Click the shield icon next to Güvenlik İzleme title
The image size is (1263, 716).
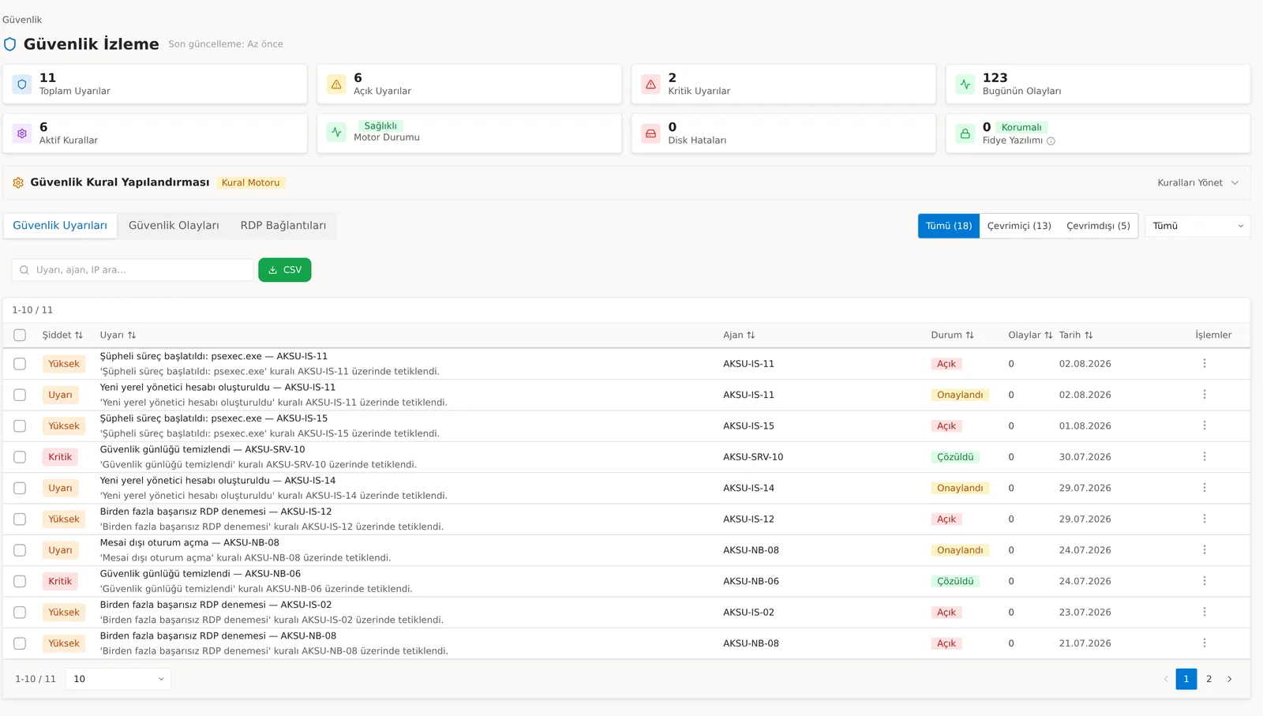[9, 44]
